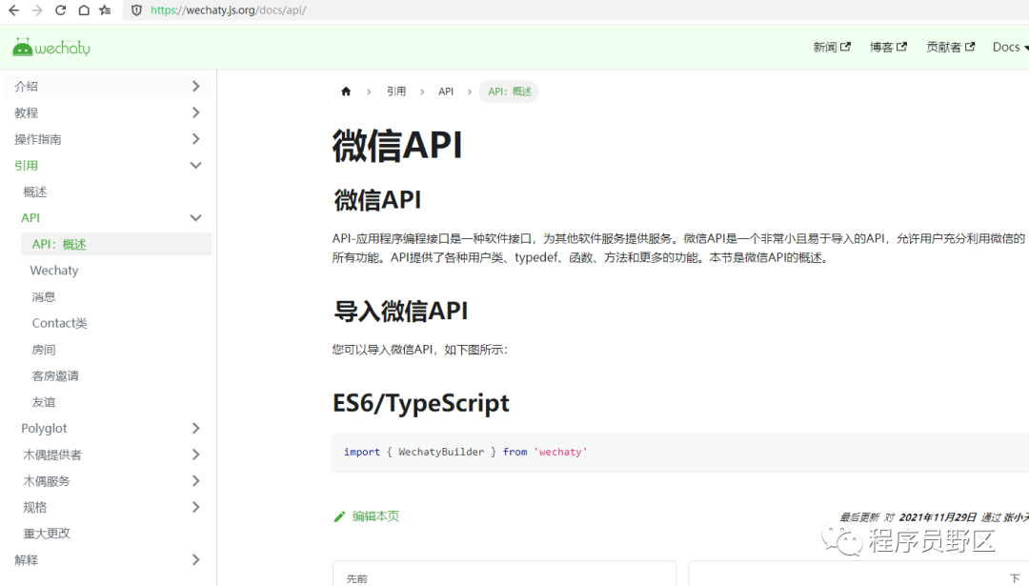
Task: Open the 重大更改 sidebar item
Action: (x=47, y=533)
